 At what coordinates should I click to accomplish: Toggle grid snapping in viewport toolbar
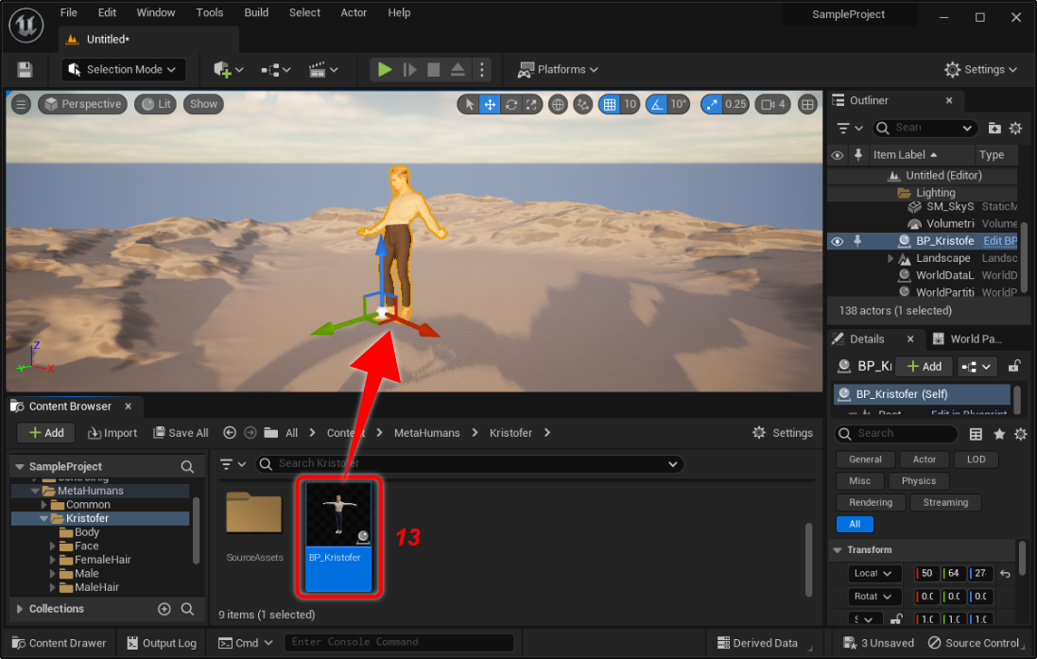point(610,104)
